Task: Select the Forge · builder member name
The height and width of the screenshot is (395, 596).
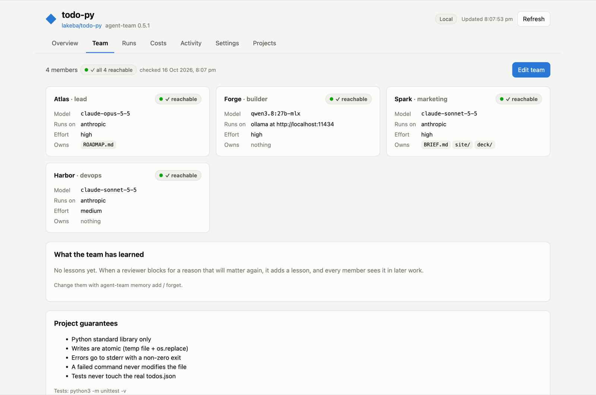Action: click(x=246, y=99)
